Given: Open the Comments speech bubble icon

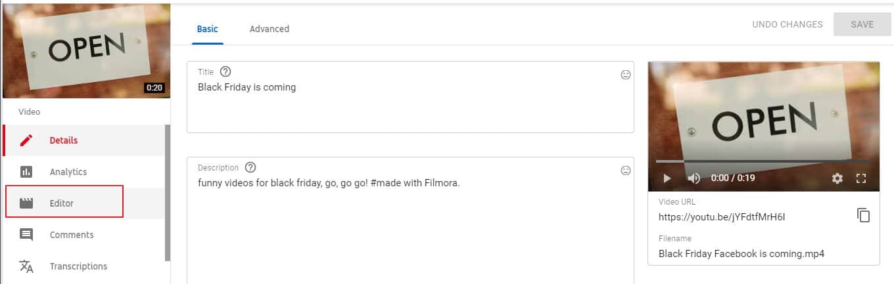Looking at the screenshot, I should coord(26,235).
